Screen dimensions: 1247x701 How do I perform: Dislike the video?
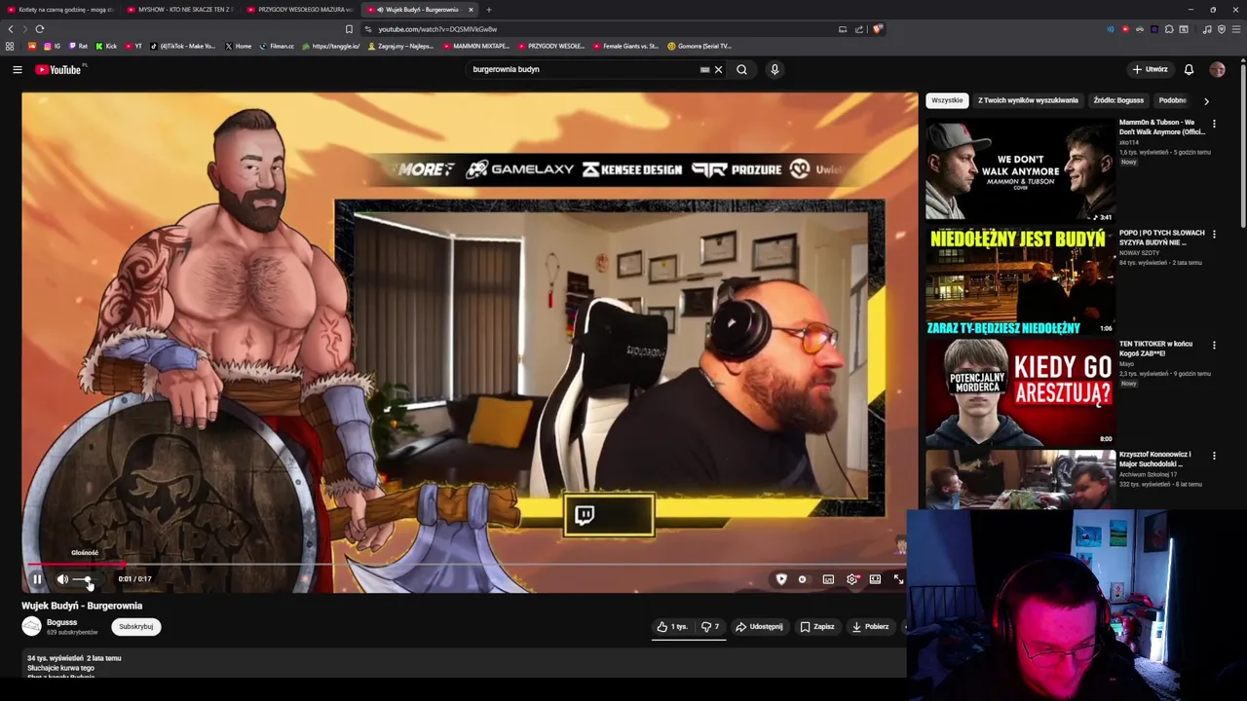(711, 627)
